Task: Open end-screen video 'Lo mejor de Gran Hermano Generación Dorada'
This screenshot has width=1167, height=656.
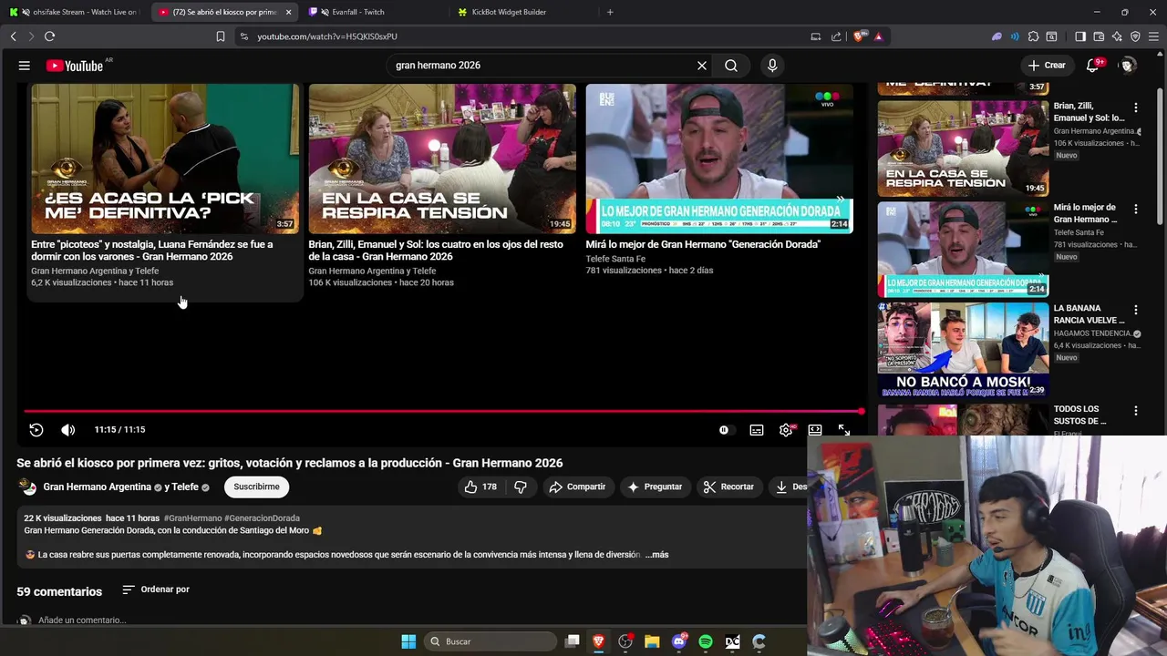Action: coord(719,159)
